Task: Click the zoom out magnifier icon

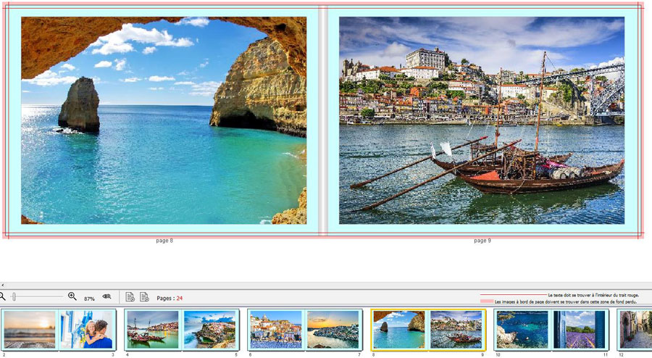Action: (2, 296)
